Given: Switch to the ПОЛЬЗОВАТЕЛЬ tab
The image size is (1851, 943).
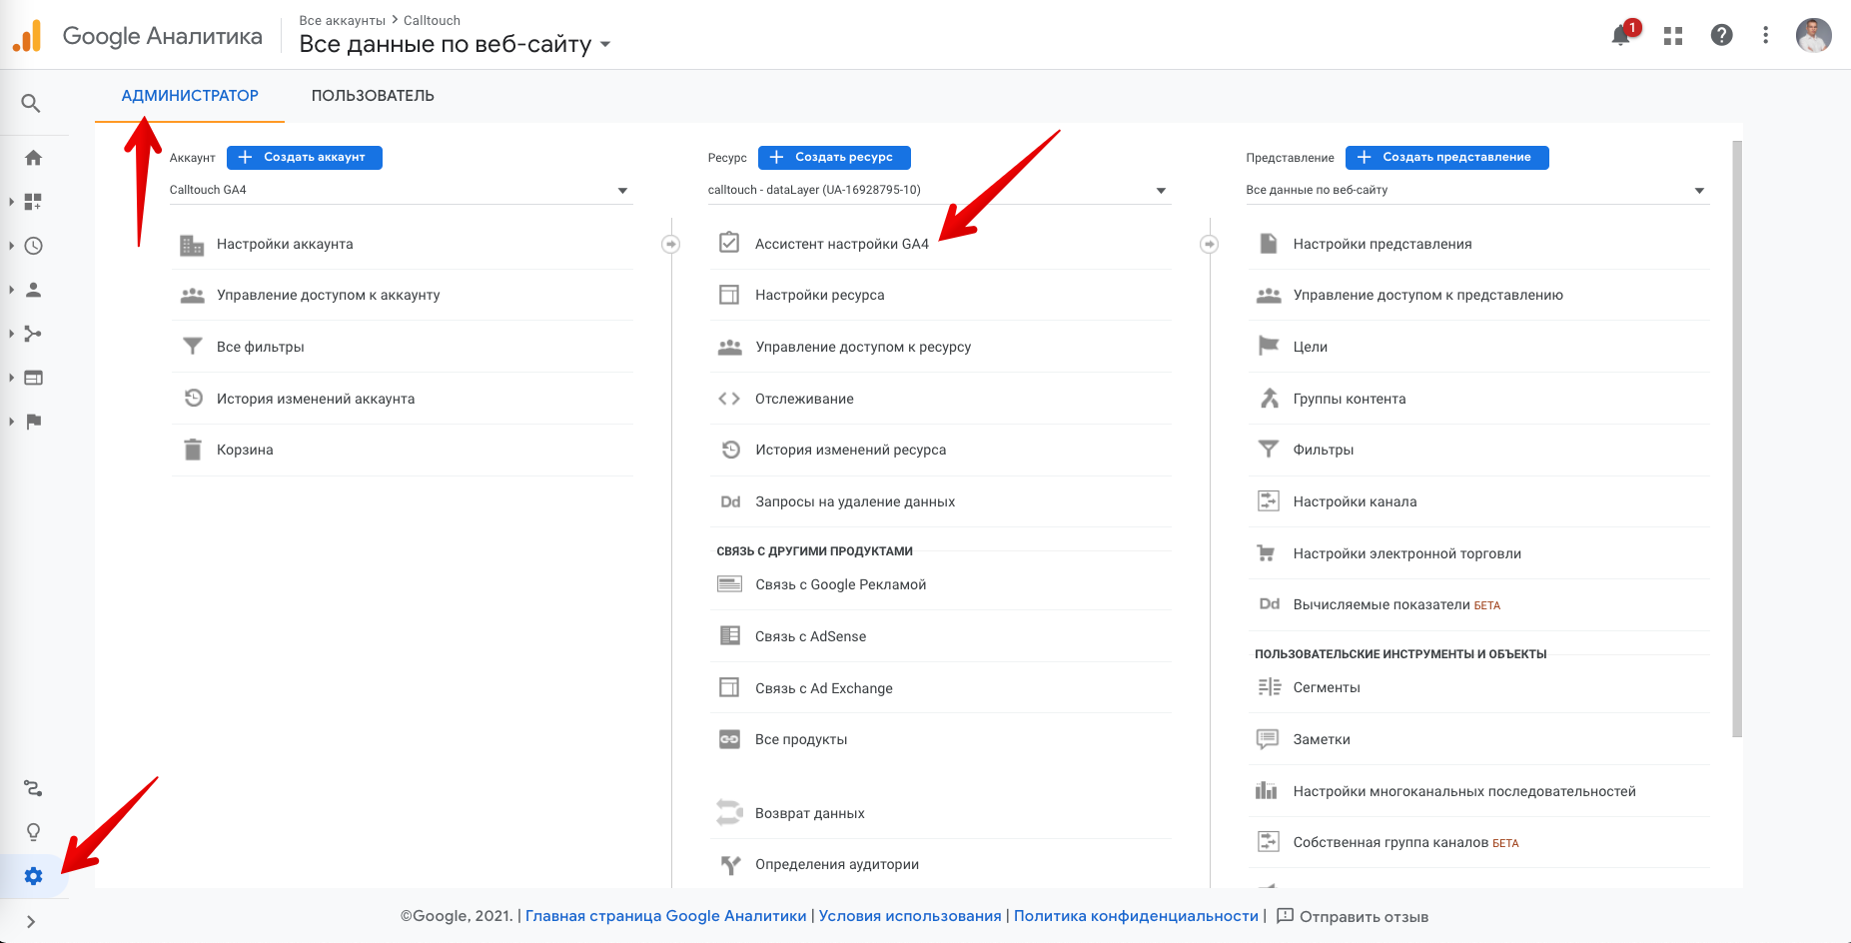Looking at the screenshot, I should point(373,95).
